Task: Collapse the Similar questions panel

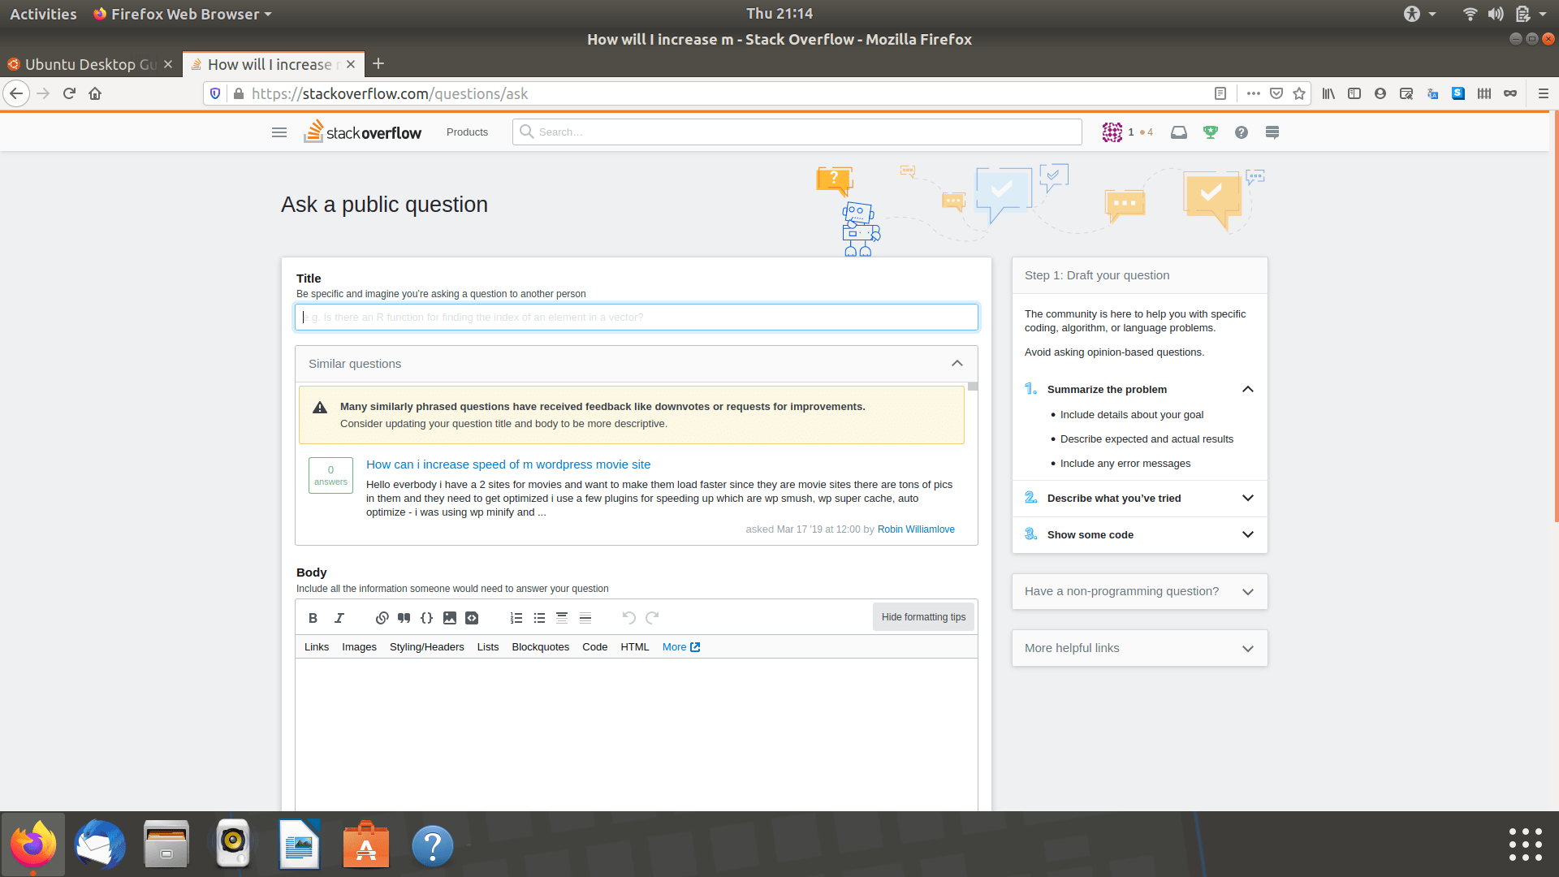Action: click(x=957, y=363)
